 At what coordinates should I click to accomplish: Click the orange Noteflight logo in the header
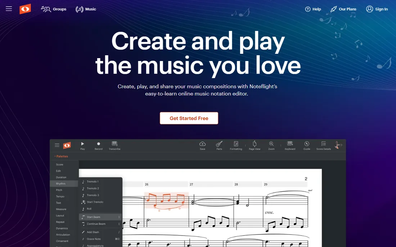coord(25,9)
